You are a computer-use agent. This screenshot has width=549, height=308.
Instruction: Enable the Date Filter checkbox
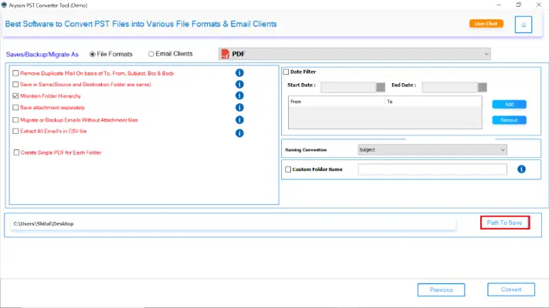click(x=286, y=72)
